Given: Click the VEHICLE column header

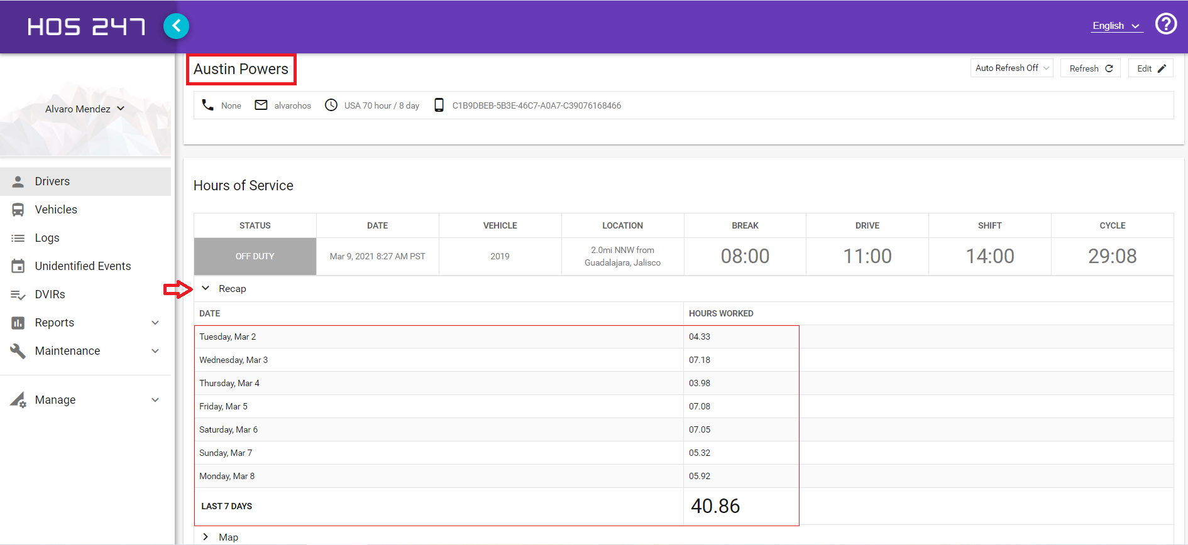Looking at the screenshot, I should (x=500, y=225).
